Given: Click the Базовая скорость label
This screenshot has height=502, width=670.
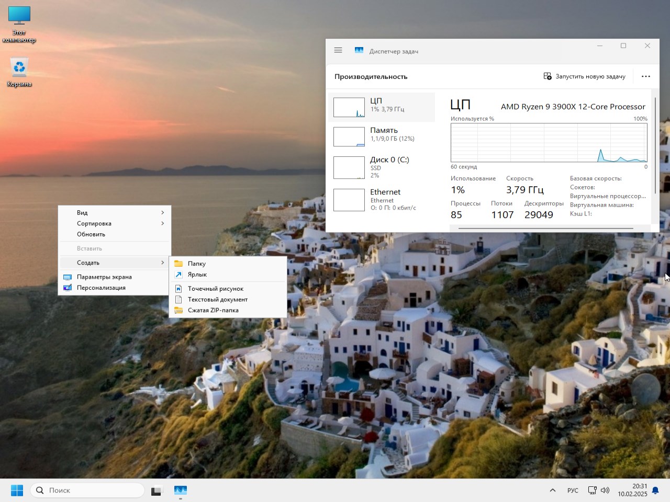Looking at the screenshot, I should (x=596, y=178).
